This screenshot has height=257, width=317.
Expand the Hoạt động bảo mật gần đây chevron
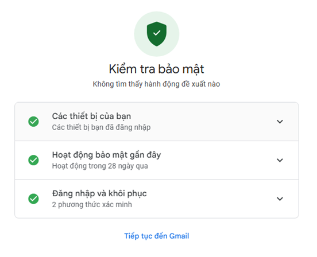[280, 160]
